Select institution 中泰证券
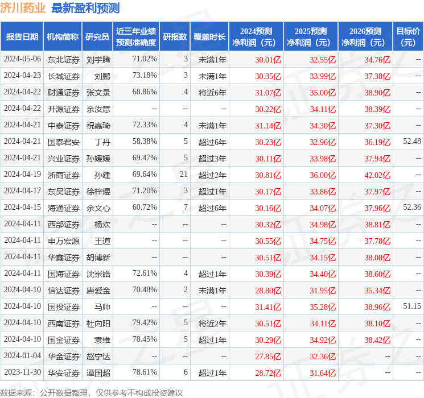Screen dimensions: 424x398 point(64,126)
